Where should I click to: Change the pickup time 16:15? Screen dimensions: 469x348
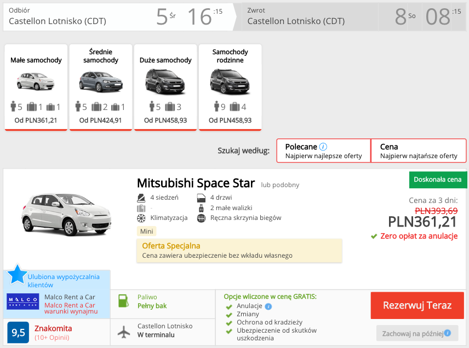pyautogui.click(x=205, y=16)
